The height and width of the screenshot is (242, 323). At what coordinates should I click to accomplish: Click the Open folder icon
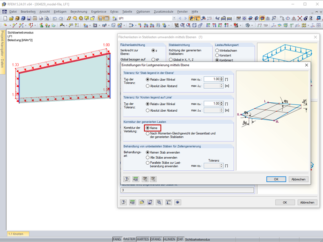(11, 18)
